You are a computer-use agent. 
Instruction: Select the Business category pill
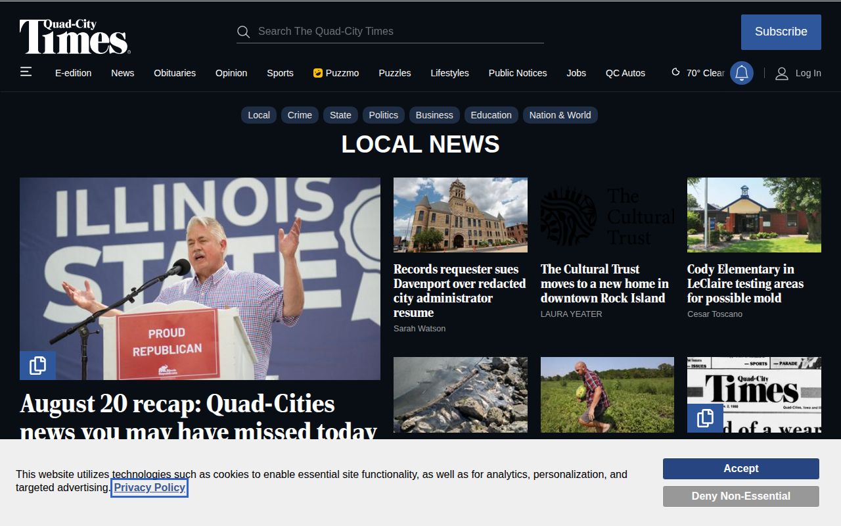tap(434, 115)
